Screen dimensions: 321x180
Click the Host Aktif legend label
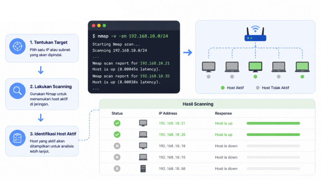coord(235,88)
